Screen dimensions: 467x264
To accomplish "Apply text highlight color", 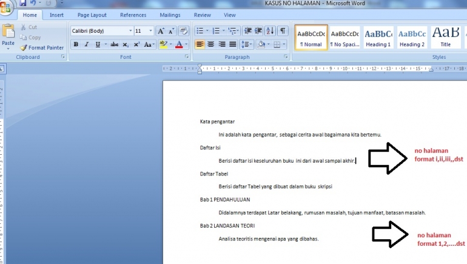I will click(x=163, y=44).
